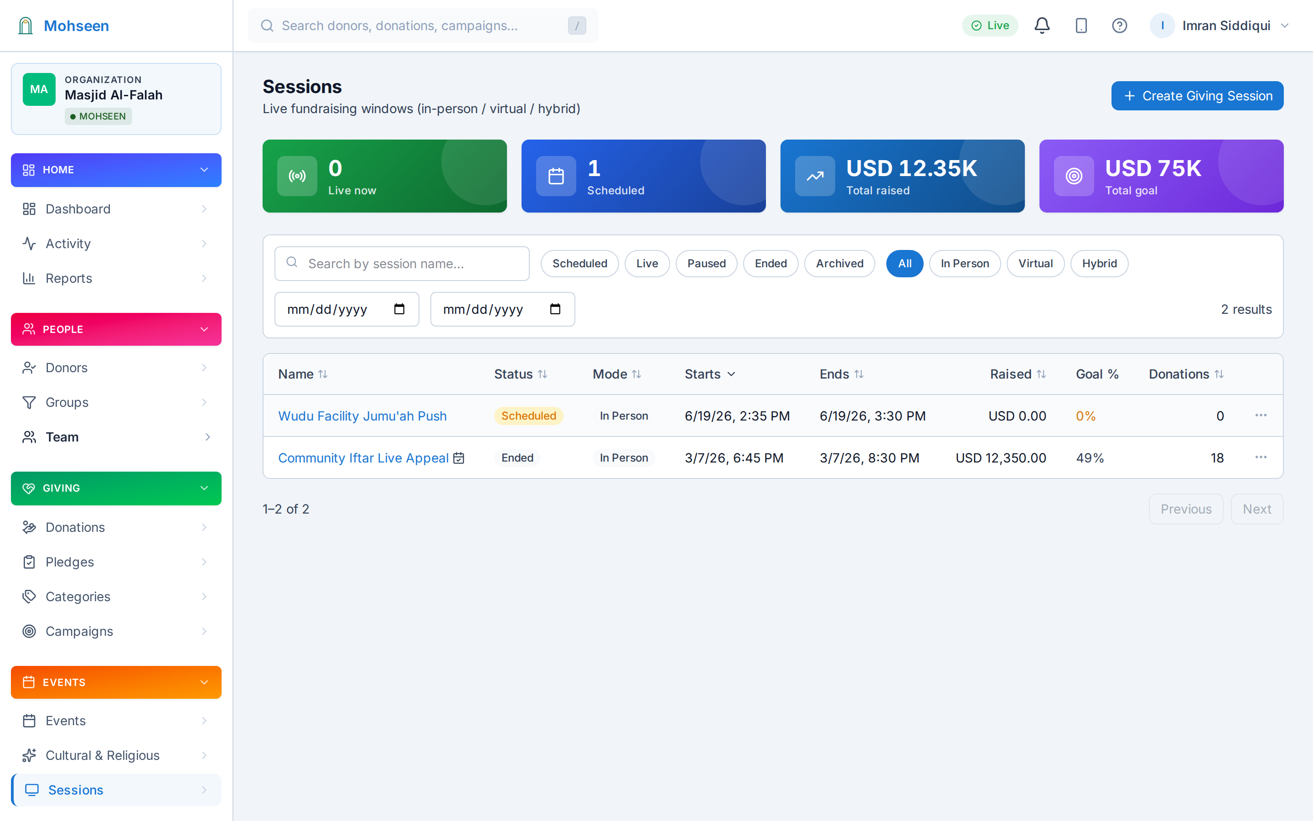The width and height of the screenshot is (1313, 821).
Task: Click the Total goal target icon
Action: tap(1073, 176)
